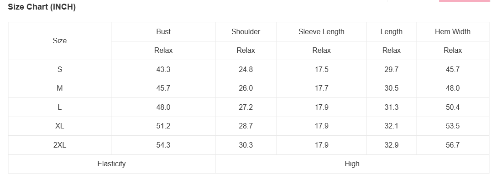Select the size S row label

[60, 69]
